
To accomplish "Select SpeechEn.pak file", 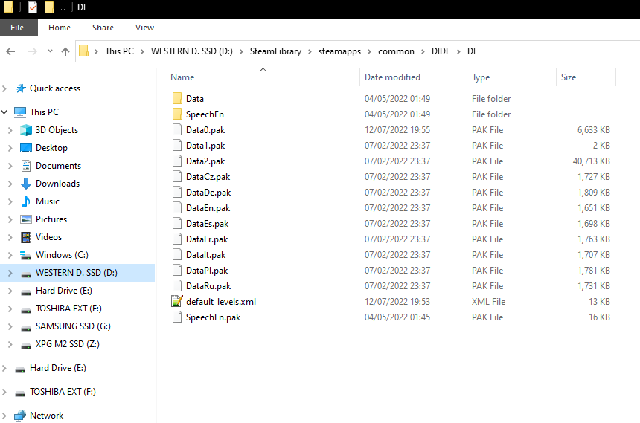I will [213, 317].
